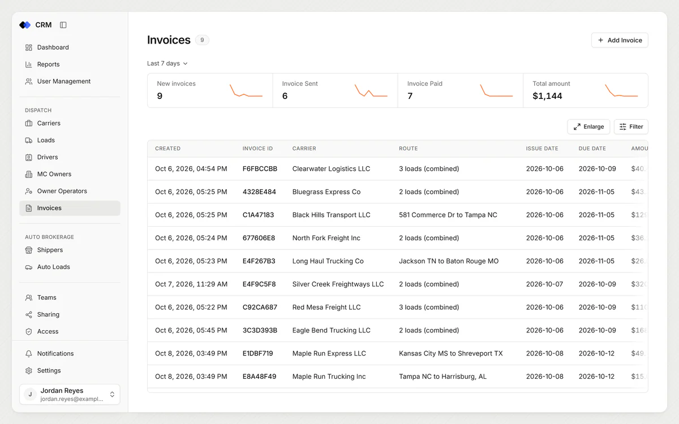
Task: Click Eagle Bend Trucking LLC carrier
Action: (x=331, y=330)
